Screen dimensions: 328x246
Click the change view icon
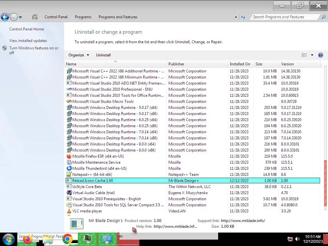304,55
